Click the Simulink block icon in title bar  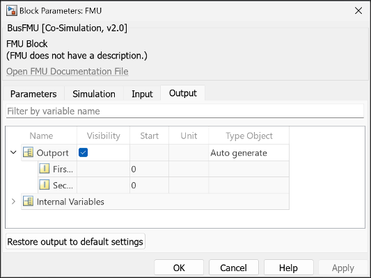pyautogui.click(x=12, y=10)
